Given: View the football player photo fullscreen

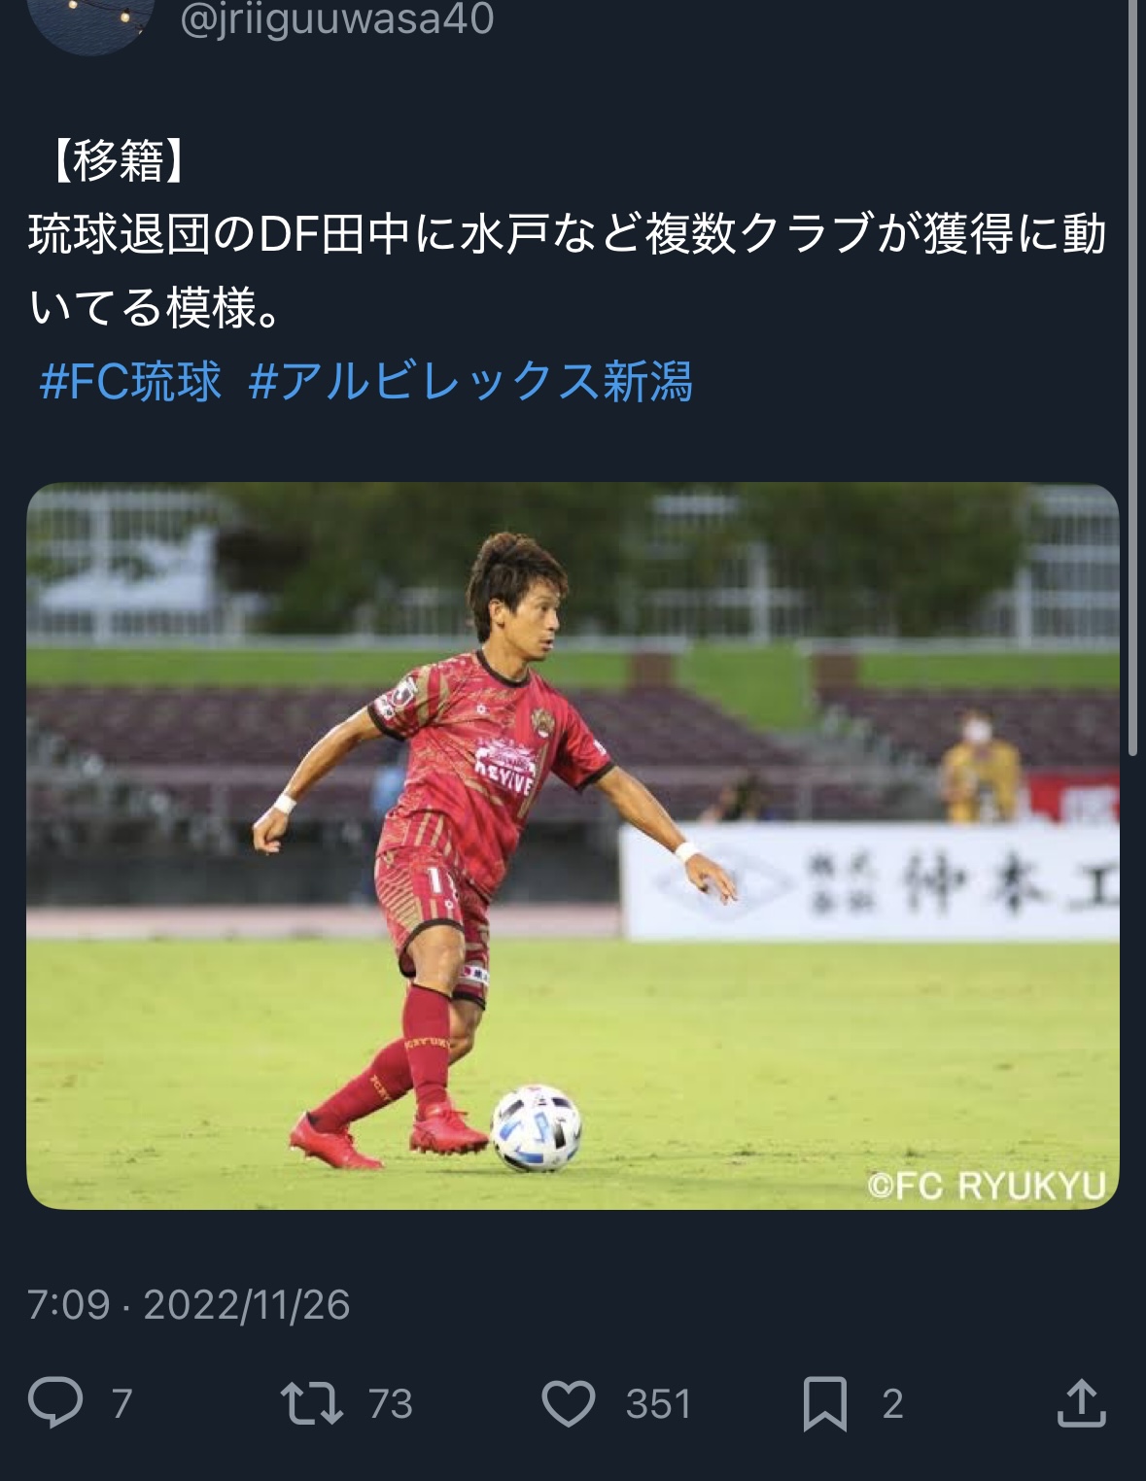Looking at the screenshot, I should click(573, 845).
